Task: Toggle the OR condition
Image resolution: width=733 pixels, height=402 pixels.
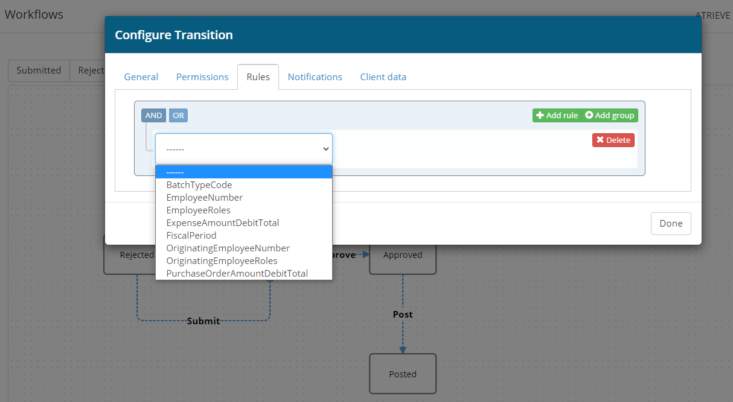Action: click(178, 115)
